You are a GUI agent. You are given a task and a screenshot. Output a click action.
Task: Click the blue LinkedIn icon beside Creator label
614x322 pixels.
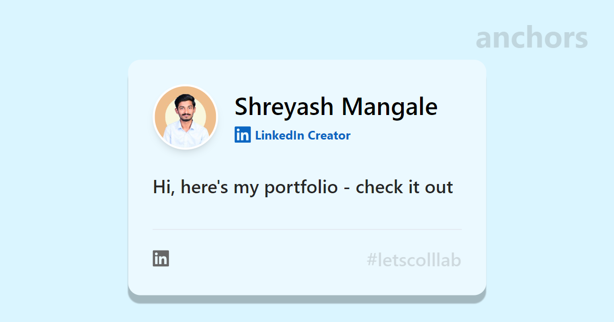click(243, 135)
